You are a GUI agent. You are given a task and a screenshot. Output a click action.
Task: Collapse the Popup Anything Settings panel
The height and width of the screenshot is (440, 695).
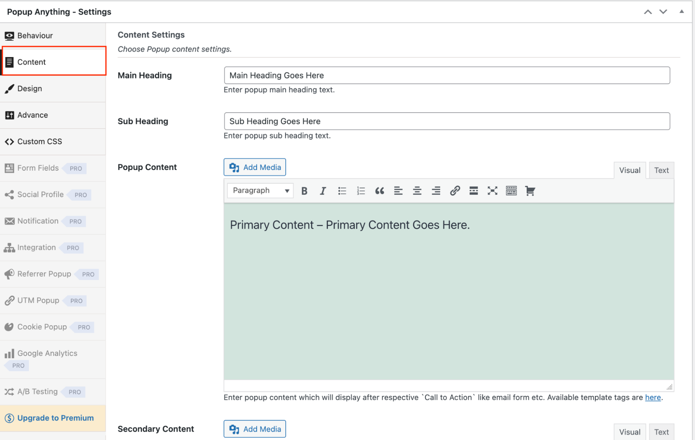pos(681,11)
